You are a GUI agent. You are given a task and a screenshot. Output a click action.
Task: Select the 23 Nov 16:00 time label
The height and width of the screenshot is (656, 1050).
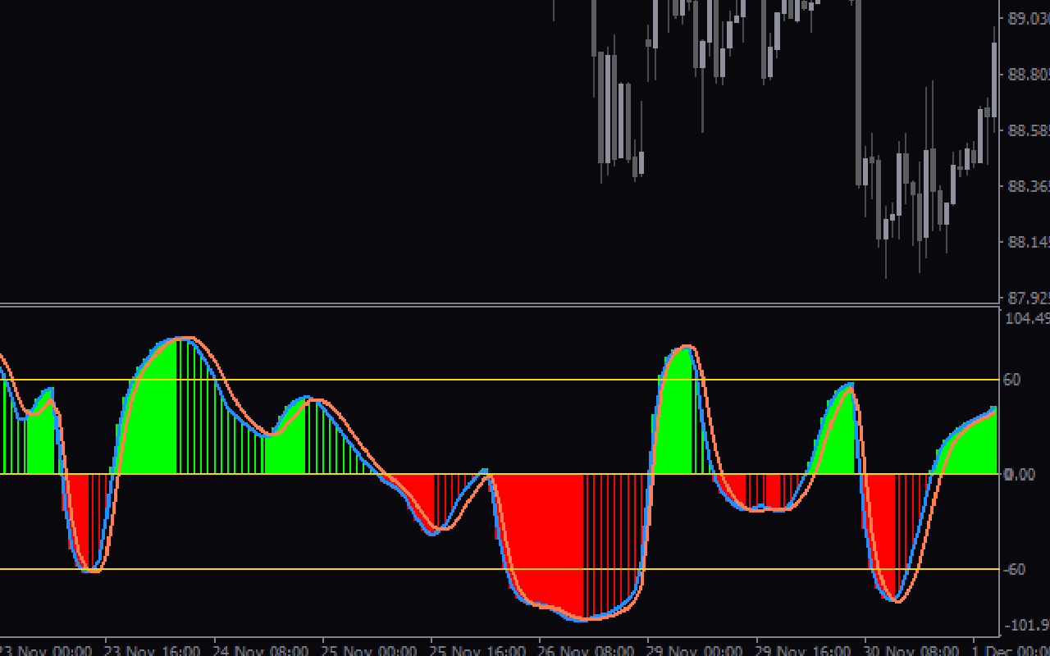click(x=153, y=651)
